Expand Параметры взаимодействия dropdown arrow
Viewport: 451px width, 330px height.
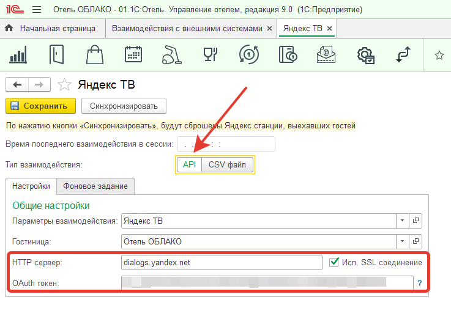click(x=403, y=221)
